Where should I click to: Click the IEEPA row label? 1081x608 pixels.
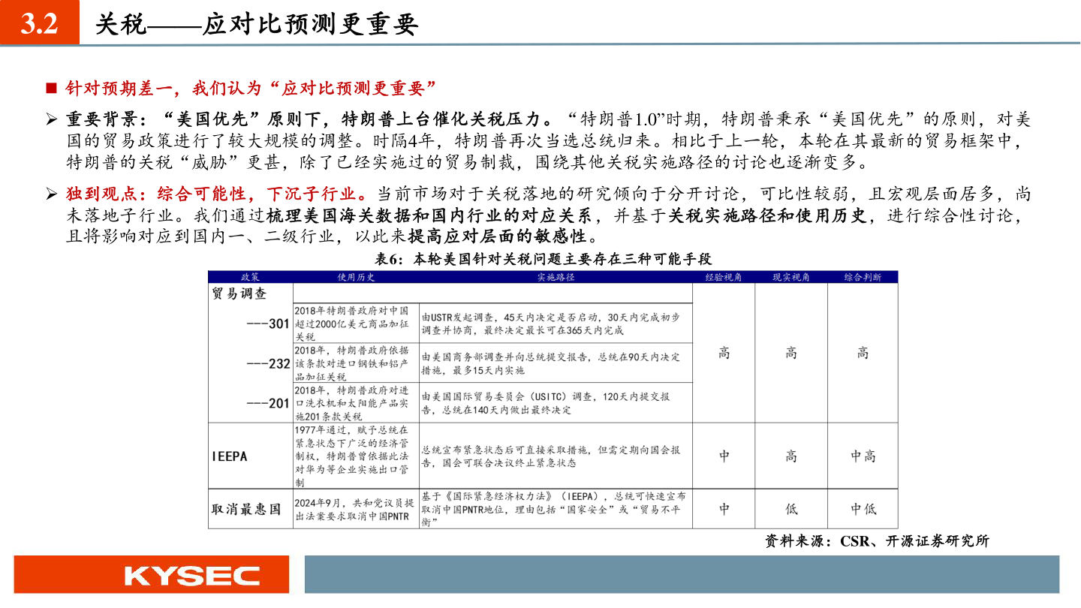pos(230,456)
